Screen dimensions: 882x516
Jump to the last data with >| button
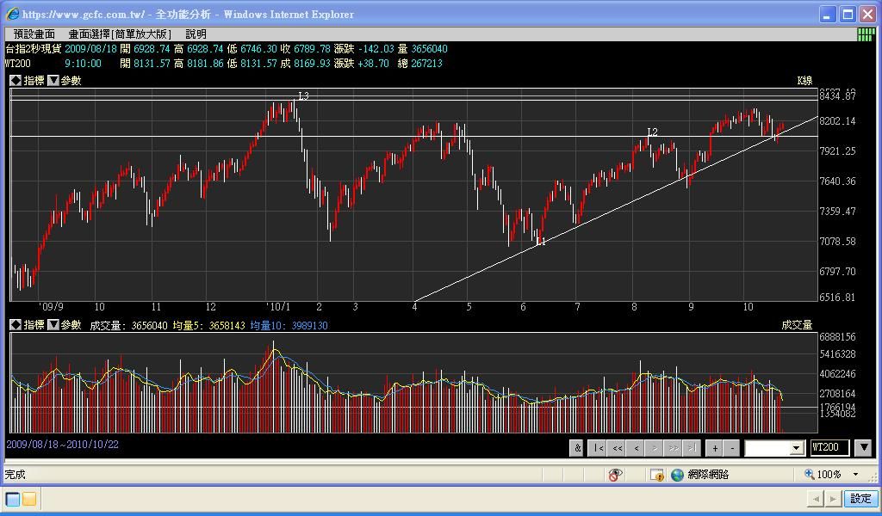click(692, 448)
